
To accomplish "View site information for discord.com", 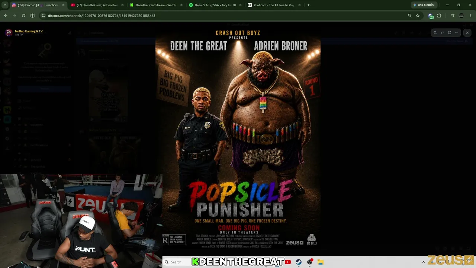I will (43, 16).
